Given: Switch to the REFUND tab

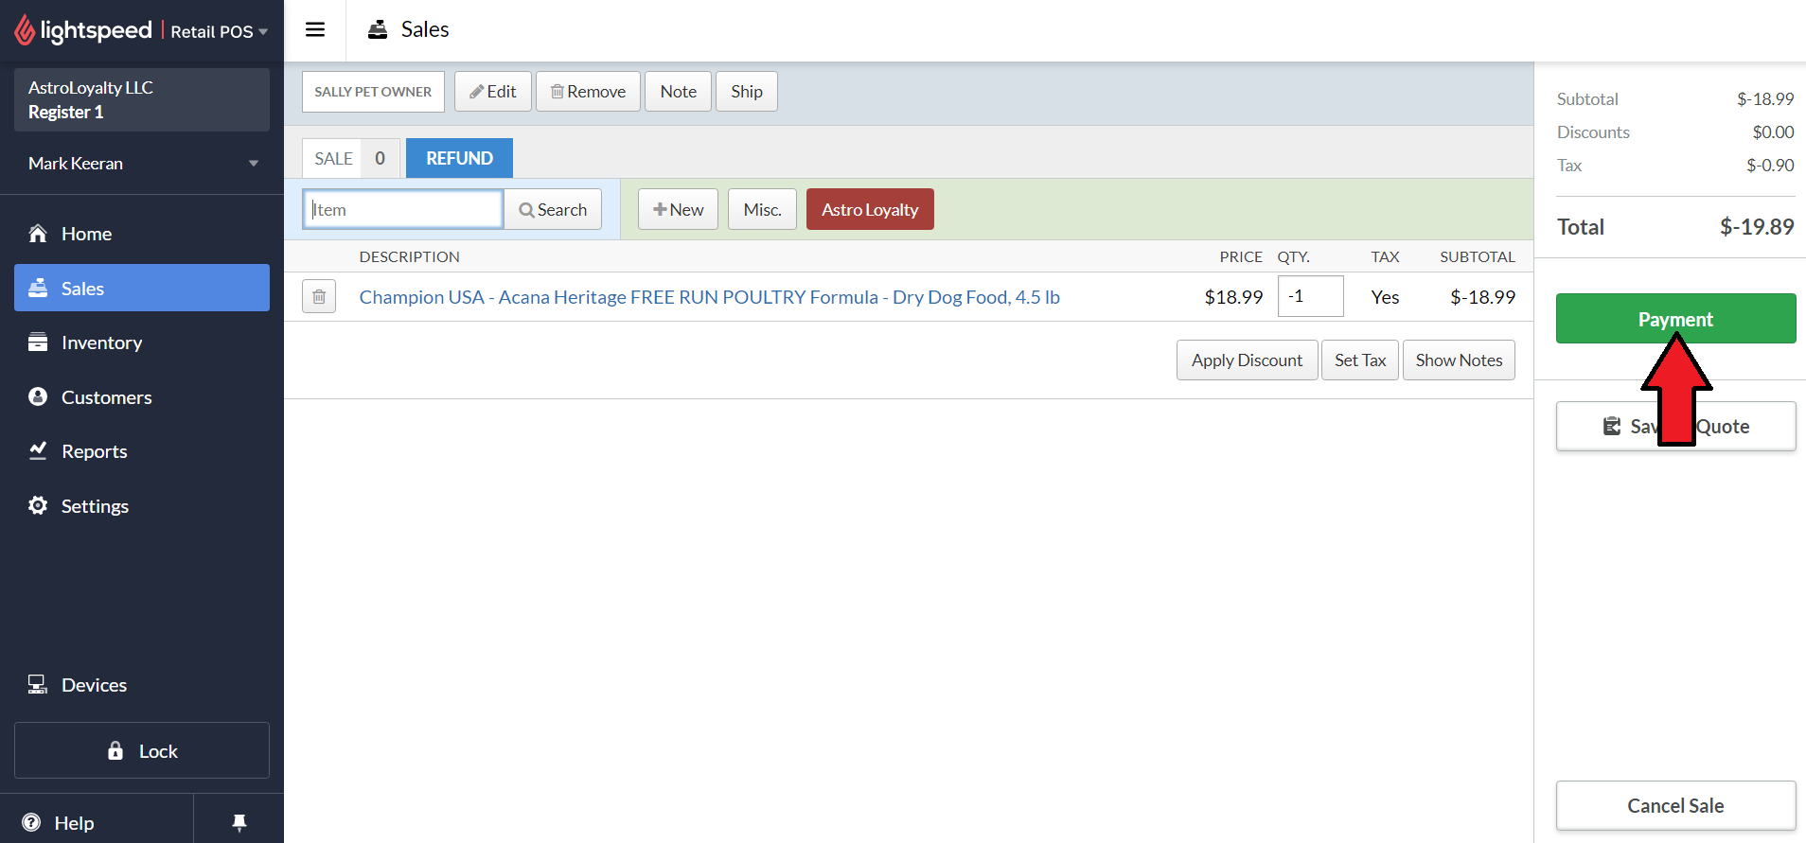Looking at the screenshot, I should pyautogui.click(x=459, y=158).
